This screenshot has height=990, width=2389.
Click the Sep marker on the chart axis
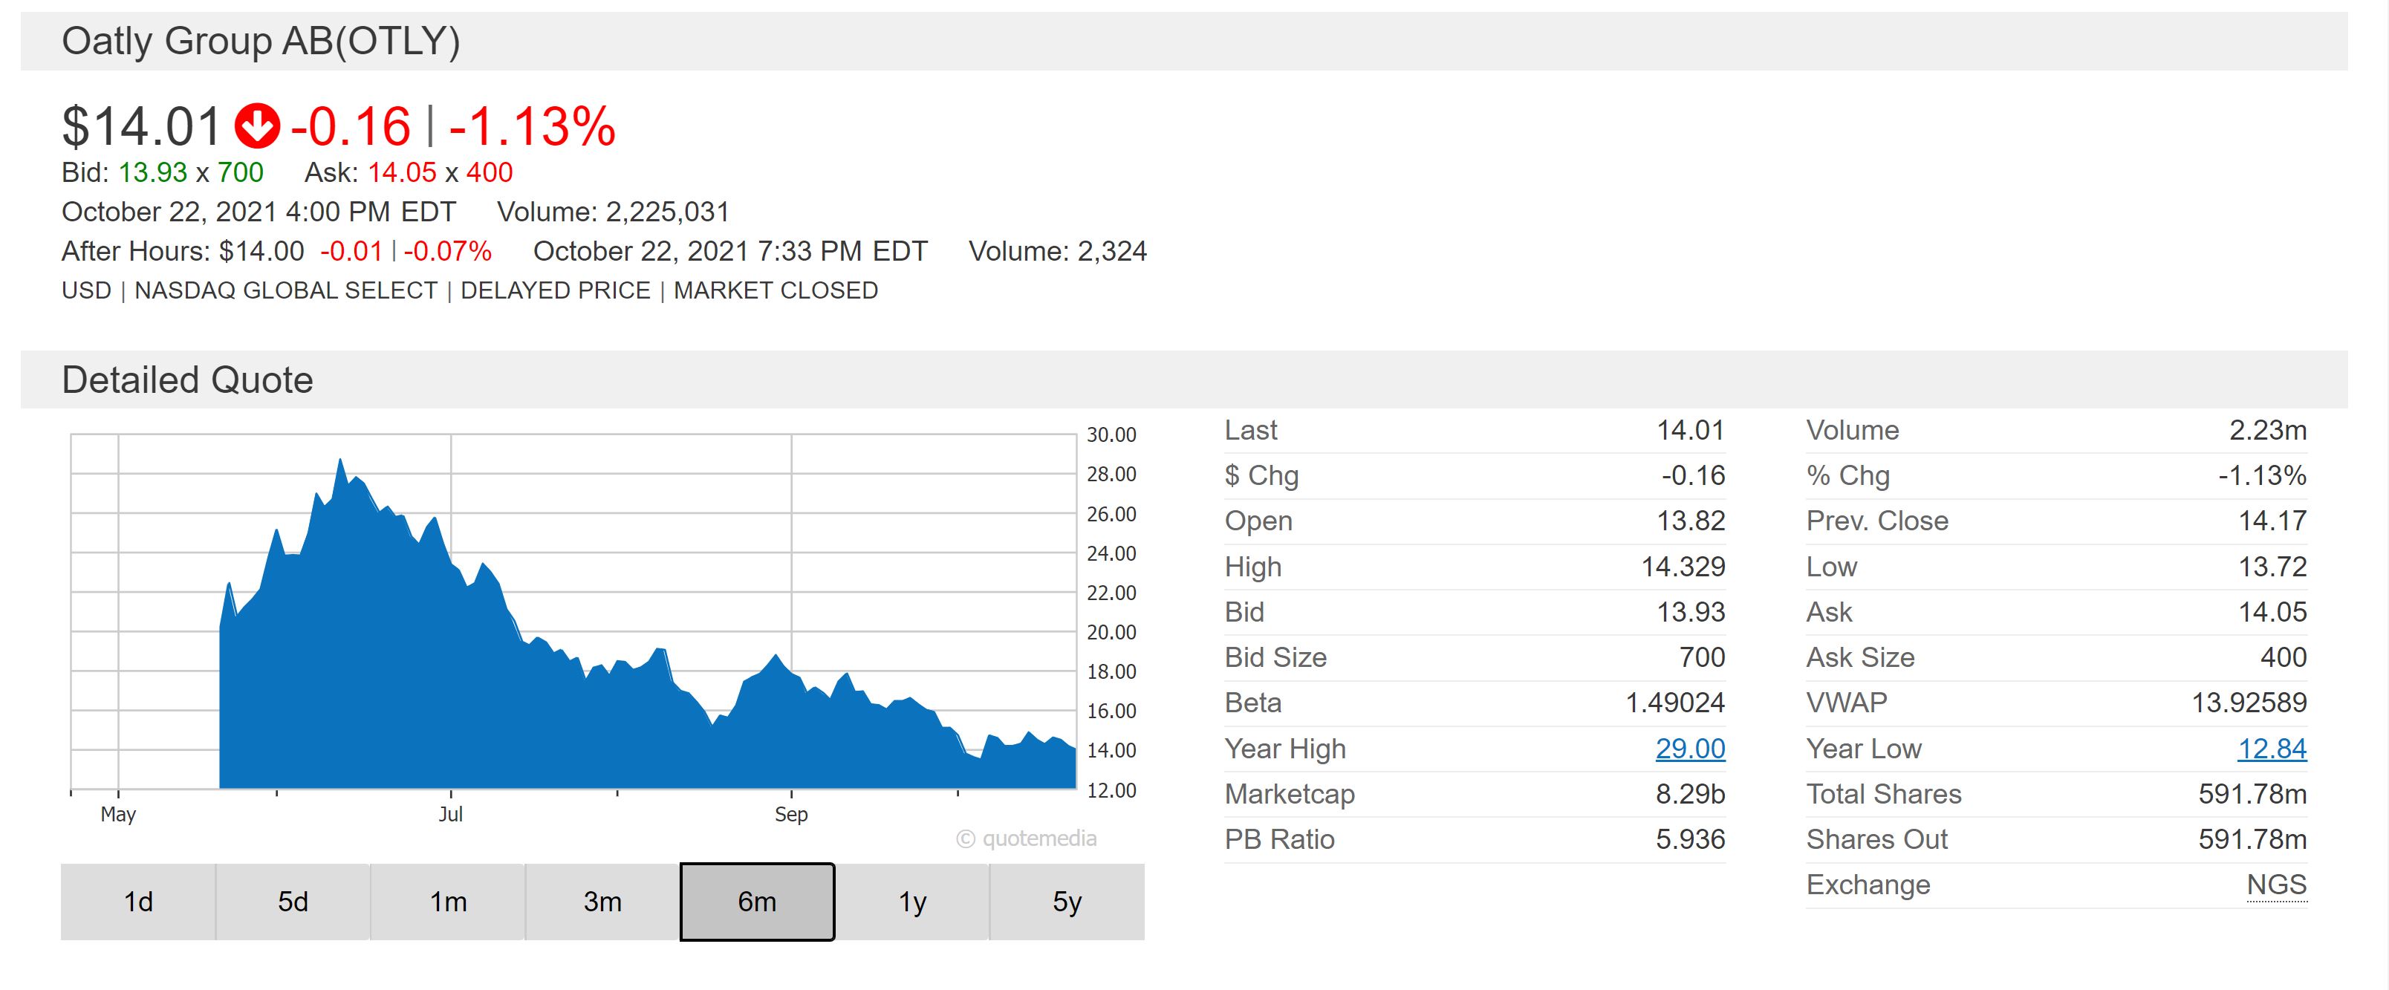click(x=791, y=814)
